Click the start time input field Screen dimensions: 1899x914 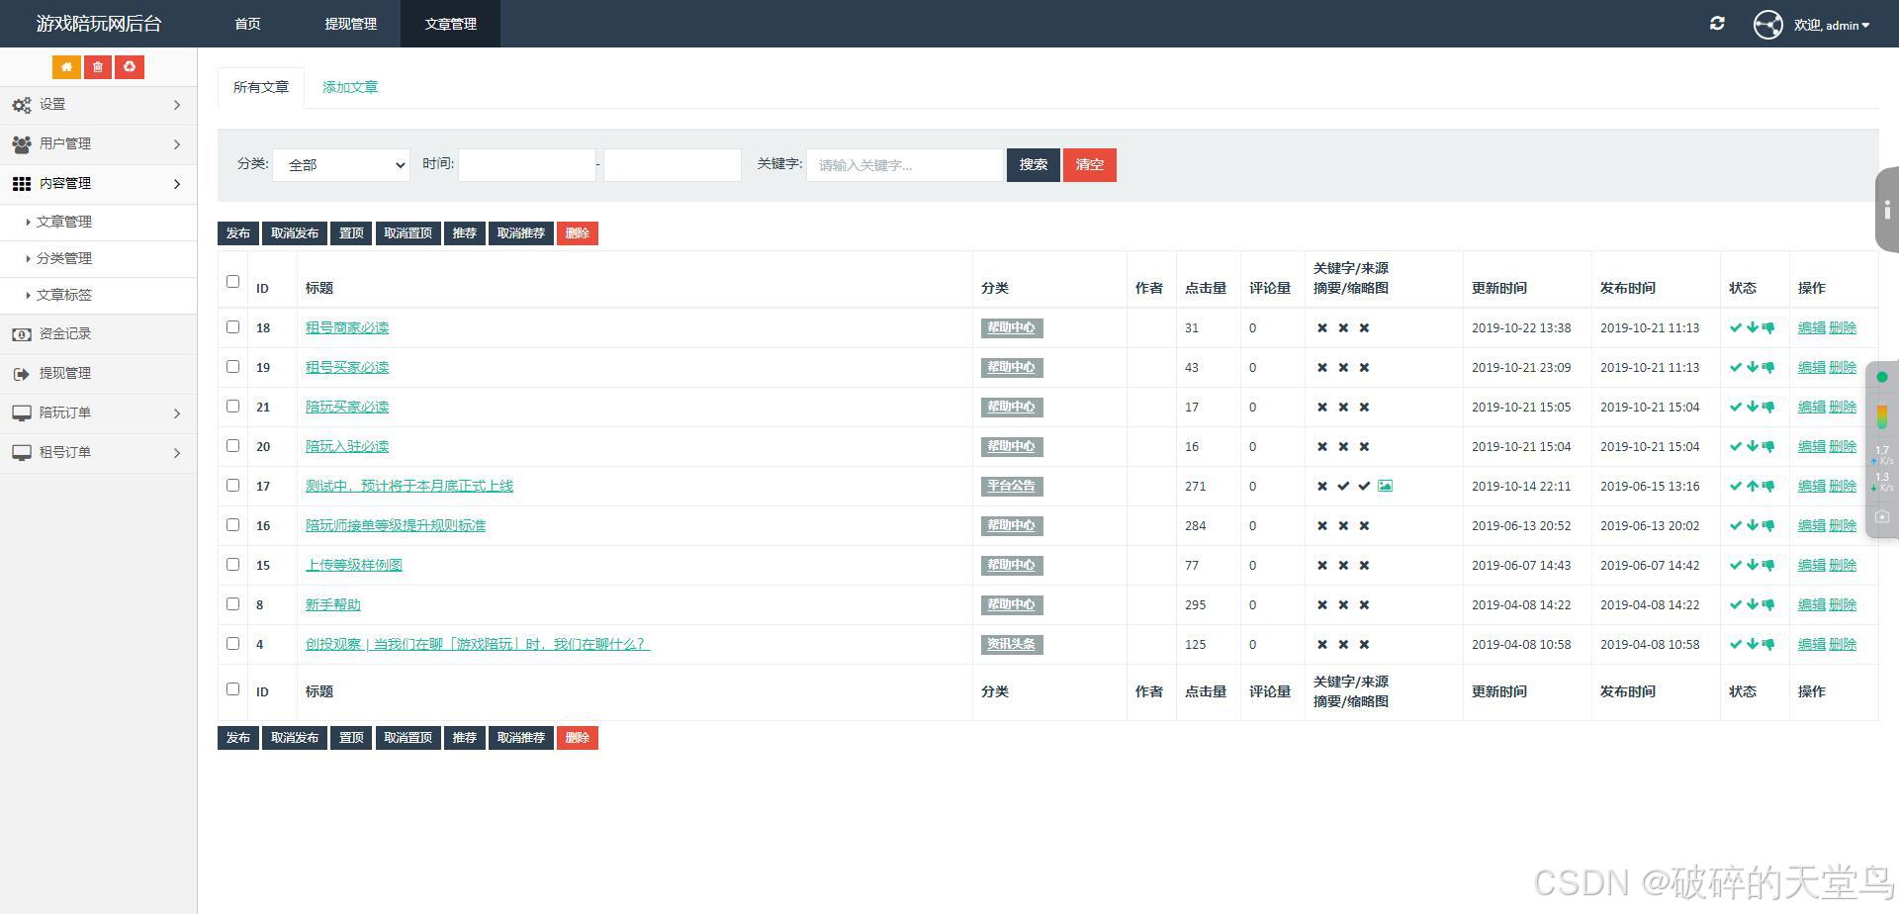[527, 165]
